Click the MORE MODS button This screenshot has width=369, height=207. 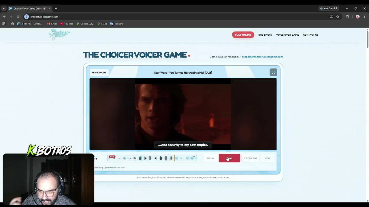[x=99, y=72]
